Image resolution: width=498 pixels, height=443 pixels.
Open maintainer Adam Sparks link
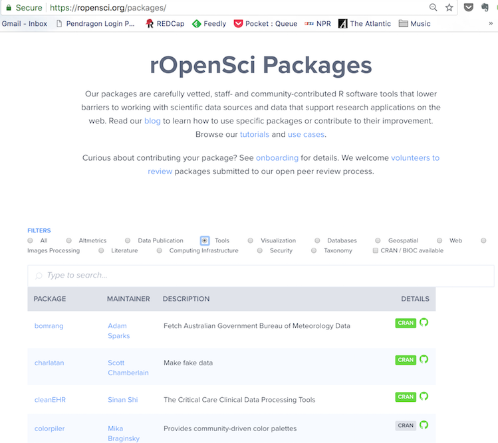pos(119,331)
